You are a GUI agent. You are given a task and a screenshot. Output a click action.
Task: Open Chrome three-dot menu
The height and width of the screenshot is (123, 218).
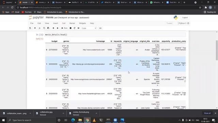(x=215, y=8)
